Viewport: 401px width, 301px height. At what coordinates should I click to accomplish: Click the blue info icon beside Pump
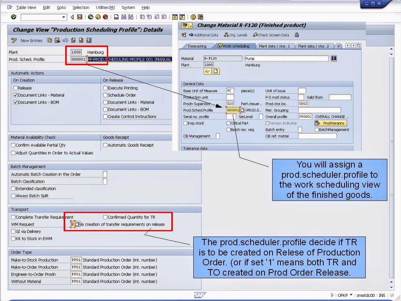(x=334, y=58)
